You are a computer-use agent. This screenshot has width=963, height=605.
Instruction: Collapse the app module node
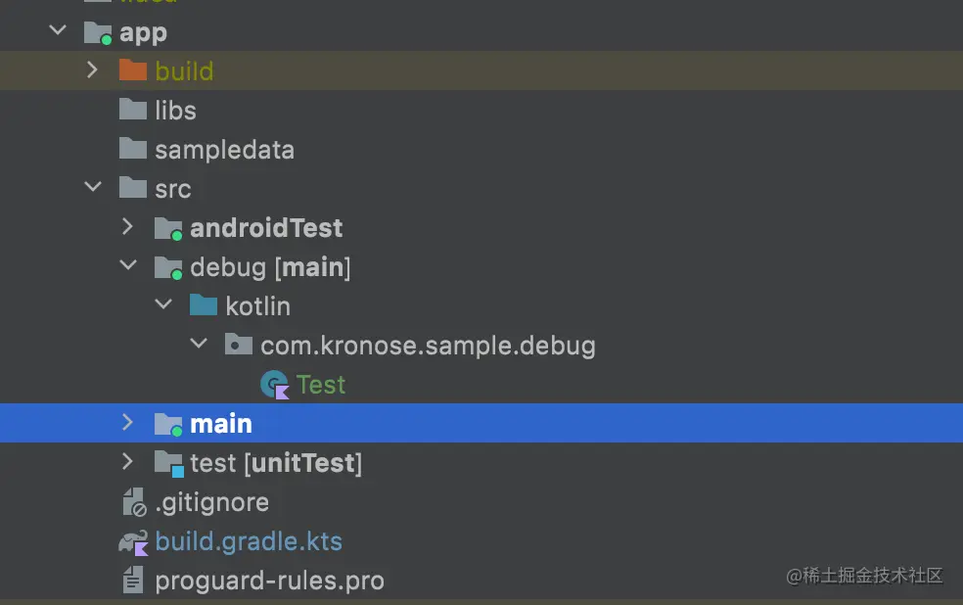point(58,30)
